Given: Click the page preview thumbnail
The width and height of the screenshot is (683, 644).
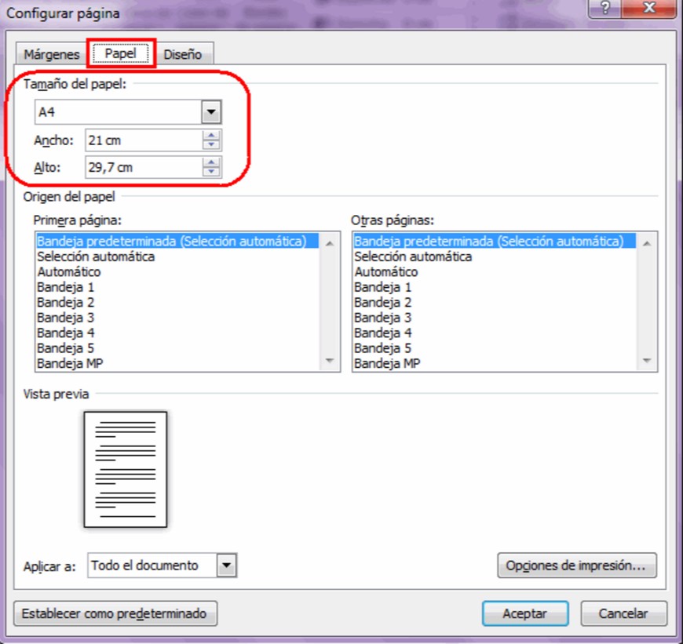Looking at the screenshot, I should pyautogui.click(x=126, y=469).
